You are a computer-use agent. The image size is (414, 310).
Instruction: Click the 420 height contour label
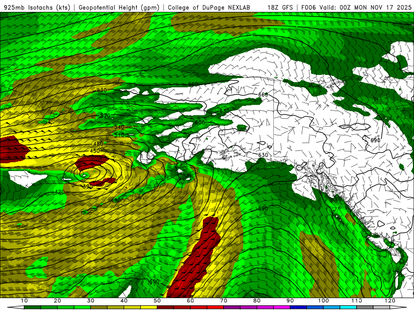coord(60,192)
